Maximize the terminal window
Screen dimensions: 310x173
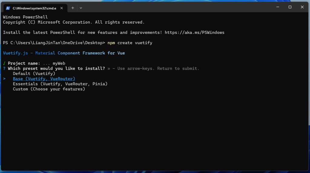[290, 7]
